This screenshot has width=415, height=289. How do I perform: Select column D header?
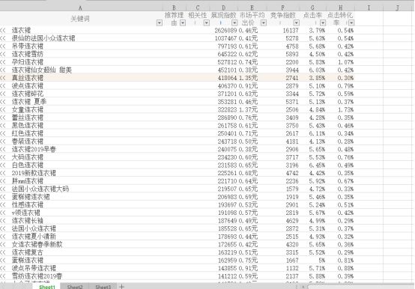tap(224, 8)
